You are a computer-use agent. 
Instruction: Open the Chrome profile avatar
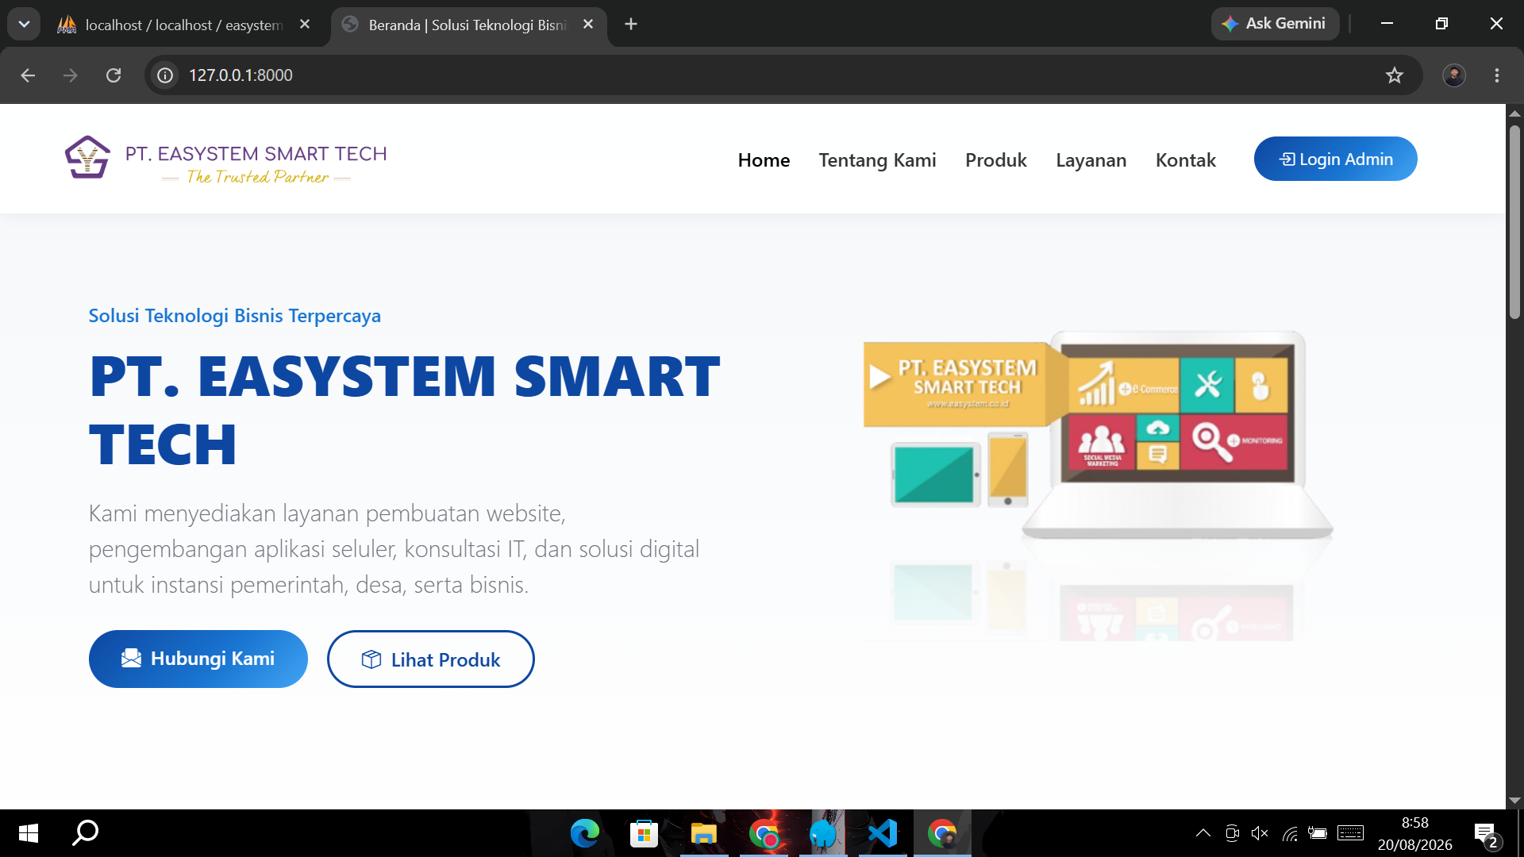(x=1454, y=75)
